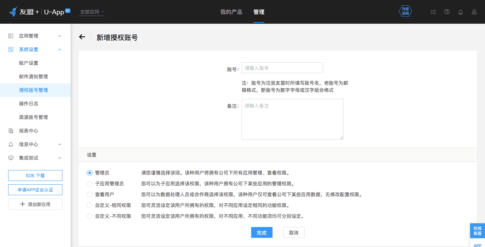
Task: Click the 集成测试 sidebar icon
Action: coord(11,158)
